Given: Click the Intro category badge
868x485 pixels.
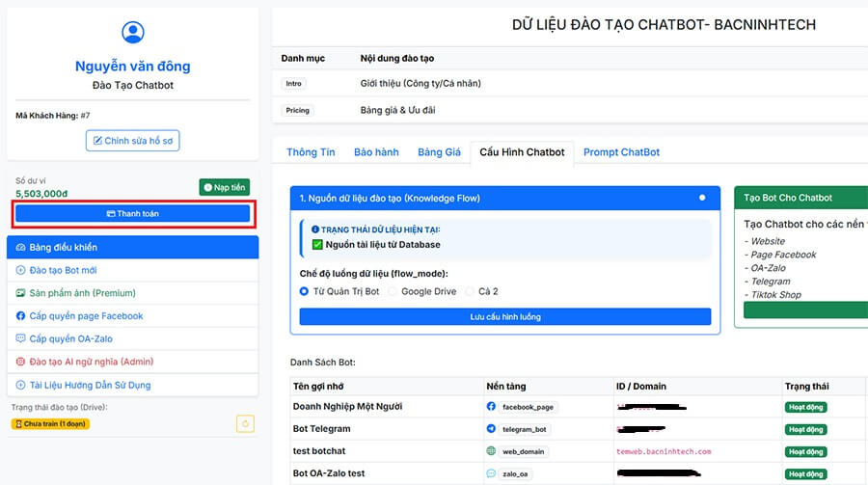Looking at the screenshot, I should [x=293, y=84].
